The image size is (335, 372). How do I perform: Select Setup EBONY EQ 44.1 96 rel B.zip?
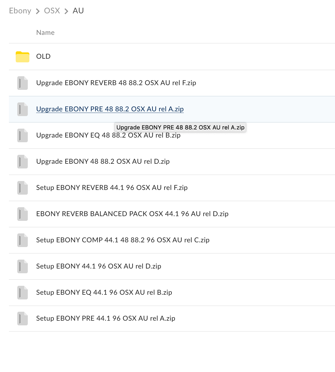pos(104,292)
